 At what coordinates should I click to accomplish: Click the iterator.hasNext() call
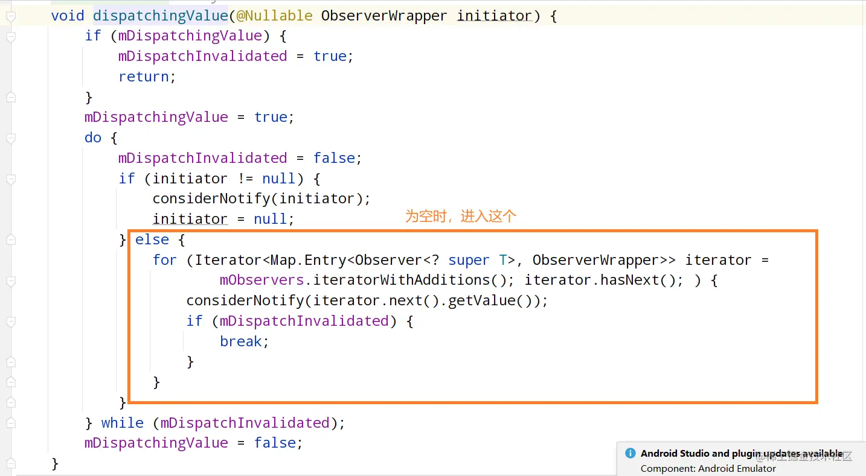coord(604,281)
